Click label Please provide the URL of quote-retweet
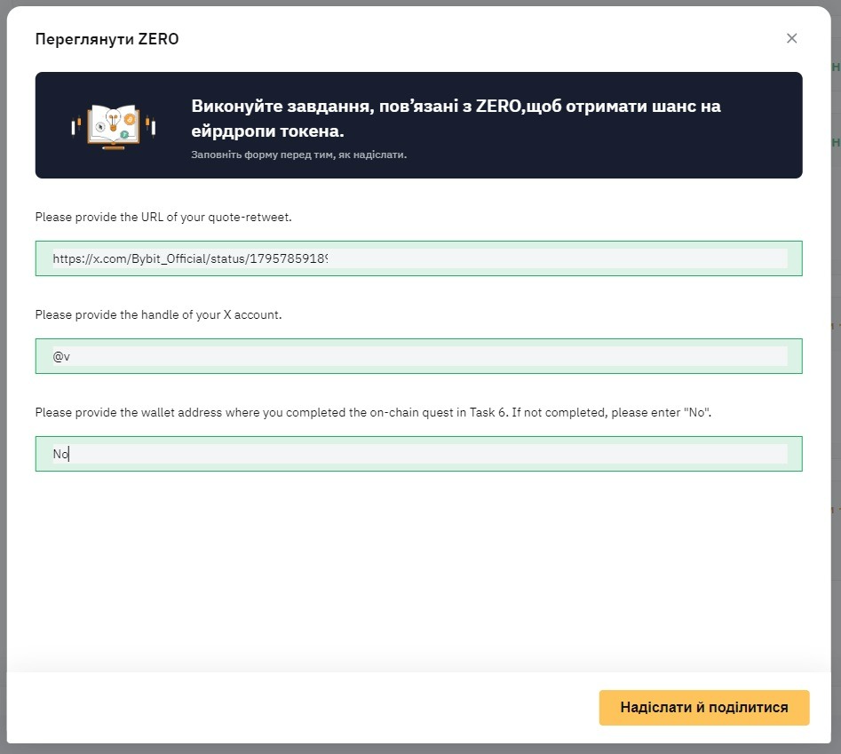 [163, 218]
